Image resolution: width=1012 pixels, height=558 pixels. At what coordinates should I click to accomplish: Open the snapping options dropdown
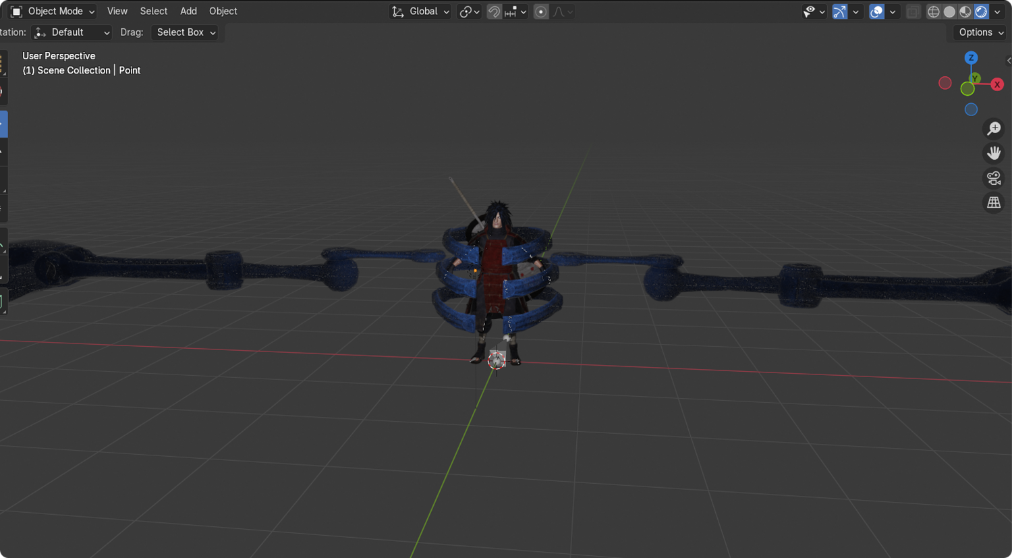coord(515,11)
